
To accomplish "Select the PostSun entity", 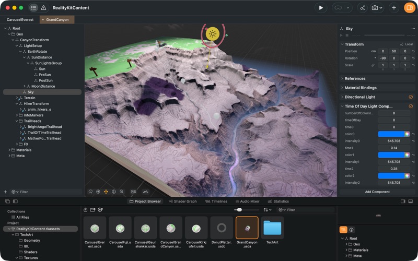I will pos(45,80).
